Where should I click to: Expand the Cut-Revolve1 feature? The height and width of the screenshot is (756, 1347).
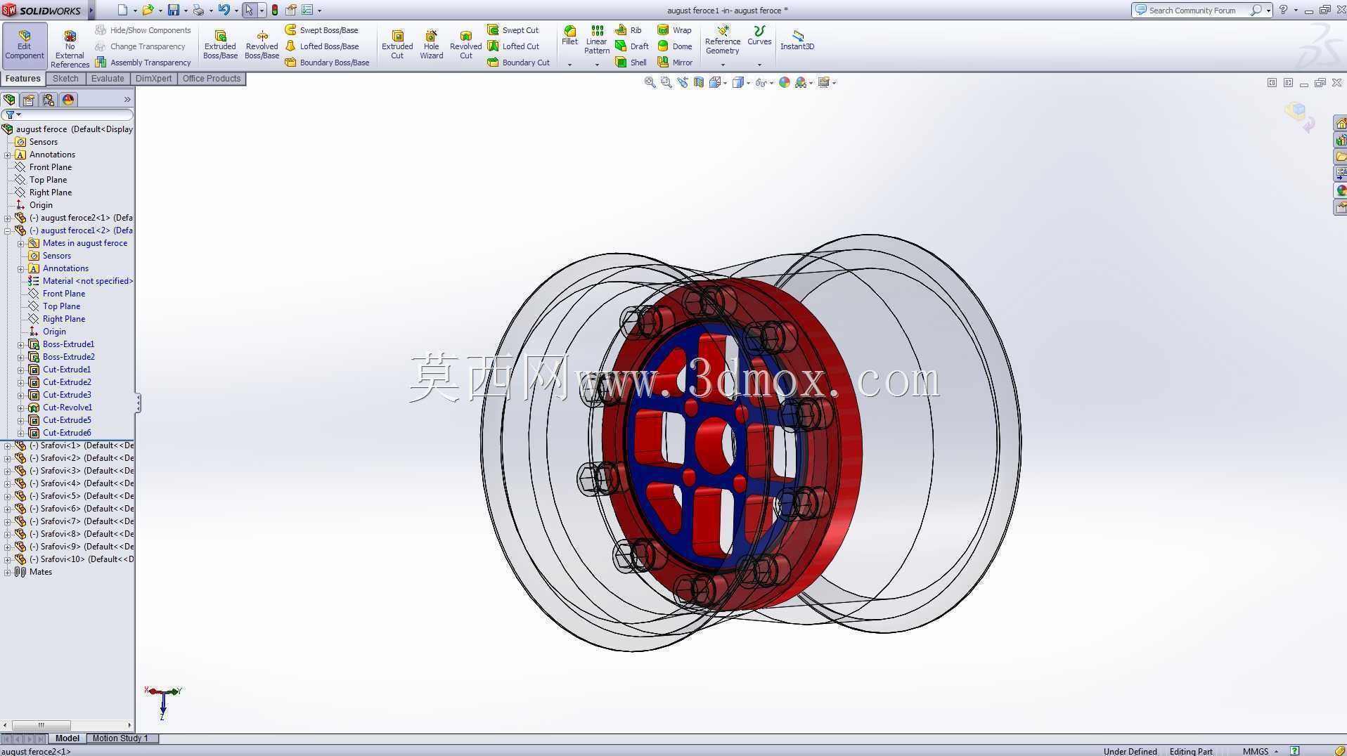pos(21,408)
